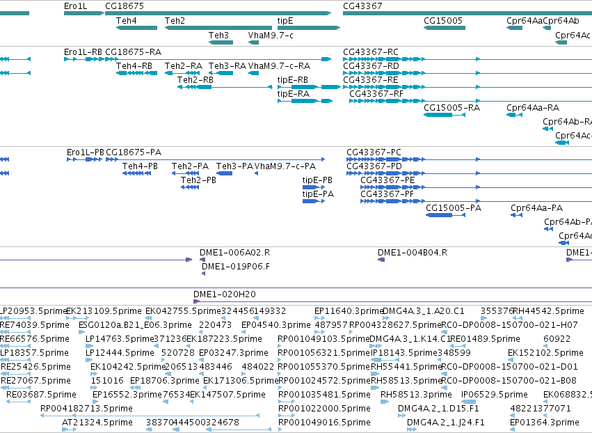
Task: Click the Ero1L gene label
Action: click(76, 6)
